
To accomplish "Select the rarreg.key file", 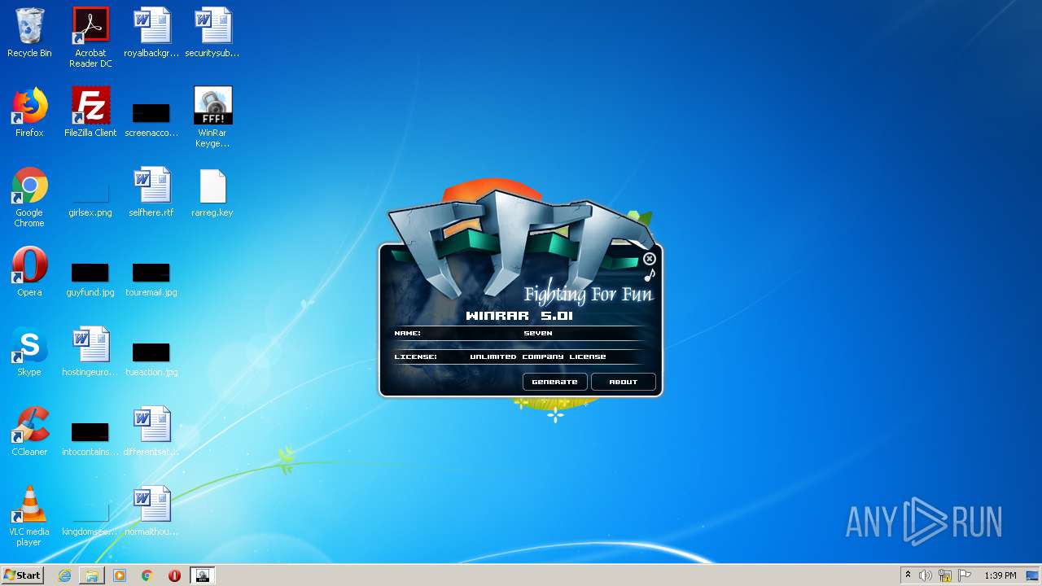I will click(212, 192).
